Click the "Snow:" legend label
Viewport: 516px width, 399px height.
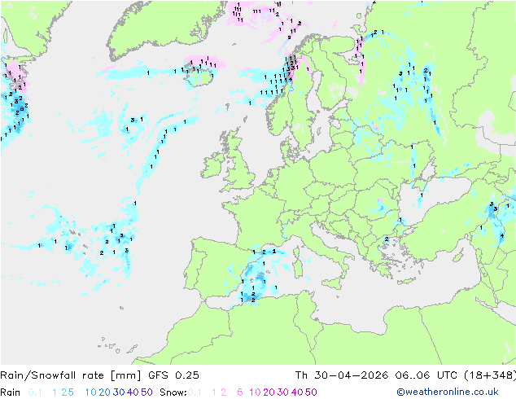pos(173,392)
